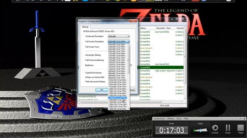Open the Aufzeichnen menu
Screen dimensions: 247x138
pyautogui.click(x=159, y=118)
